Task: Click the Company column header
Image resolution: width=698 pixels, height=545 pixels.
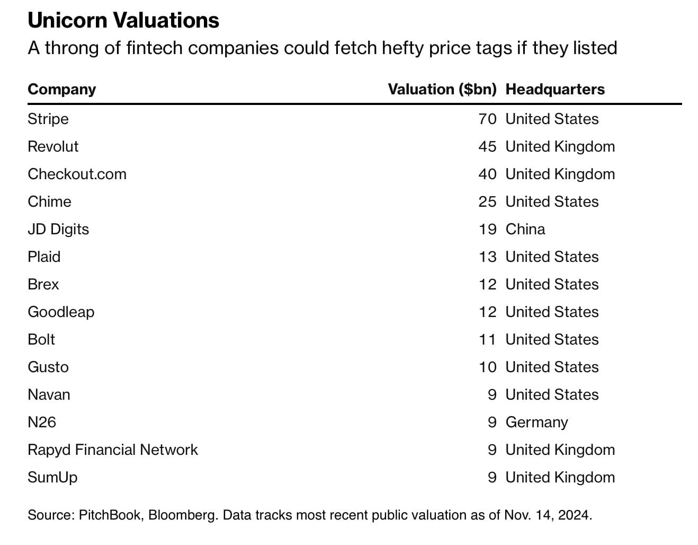Action: [61, 90]
